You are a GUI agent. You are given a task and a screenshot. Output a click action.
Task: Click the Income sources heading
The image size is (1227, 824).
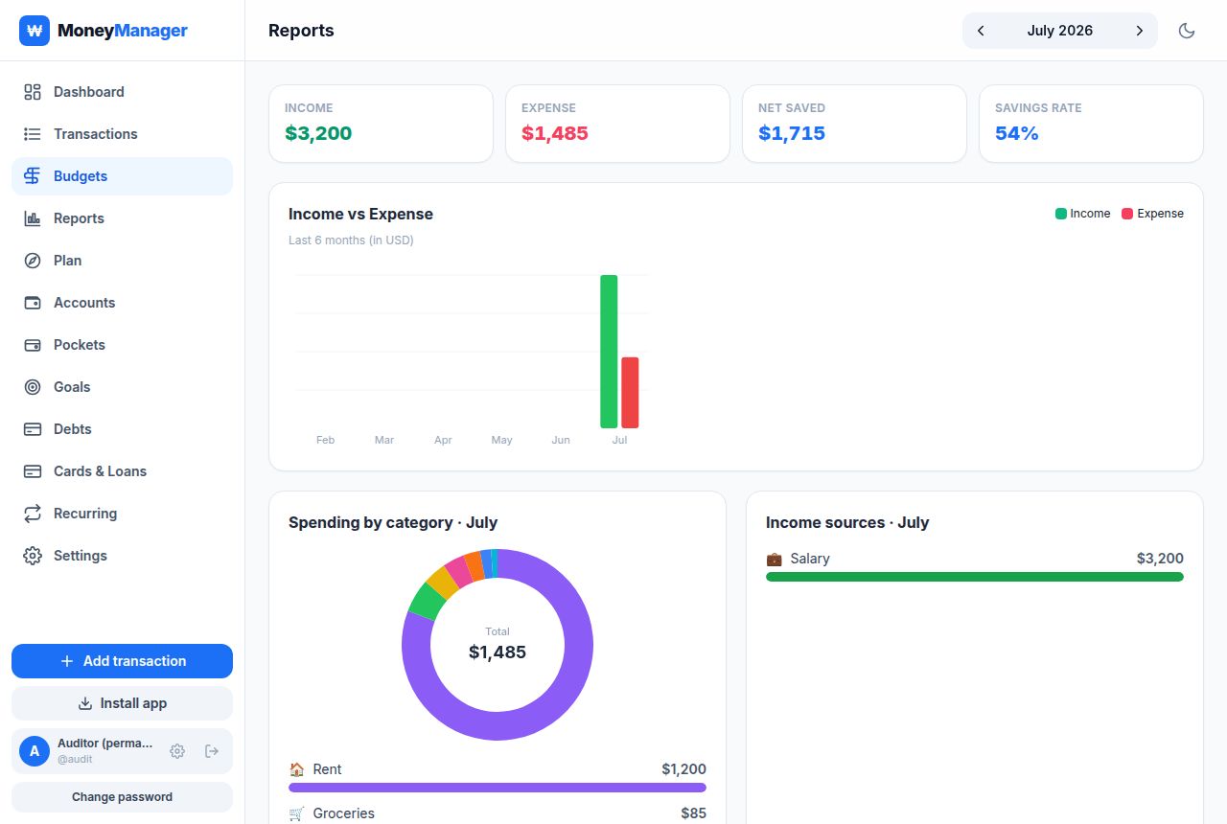[847, 522]
